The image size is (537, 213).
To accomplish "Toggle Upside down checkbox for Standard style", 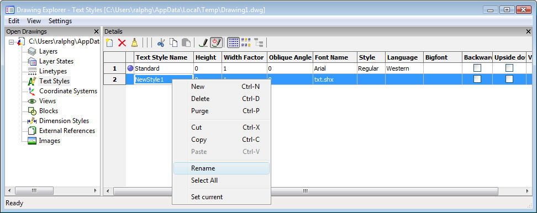I will pyautogui.click(x=509, y=68).
